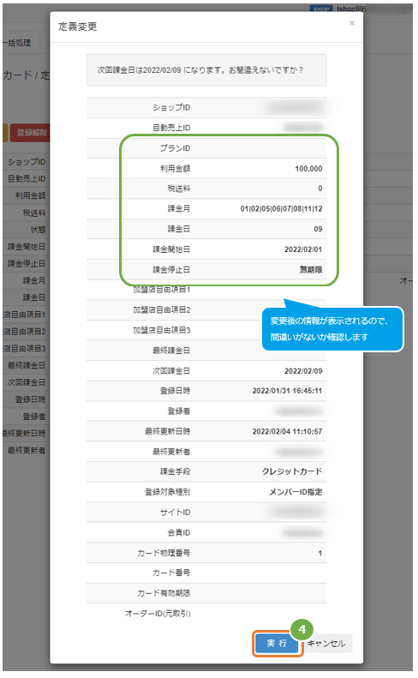This screenshot has height=678, width=418.
Task: Click the カード有効期限 label
Action: 164,593
